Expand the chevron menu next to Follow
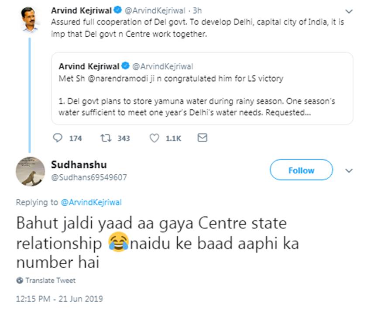The height and width of the screenshot is (311, 371). 349,170
